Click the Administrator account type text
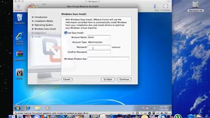Viewport: 210px width, 118px height. point(95,42)
